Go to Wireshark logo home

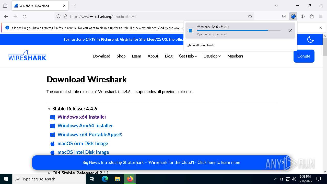click(27, 55)
